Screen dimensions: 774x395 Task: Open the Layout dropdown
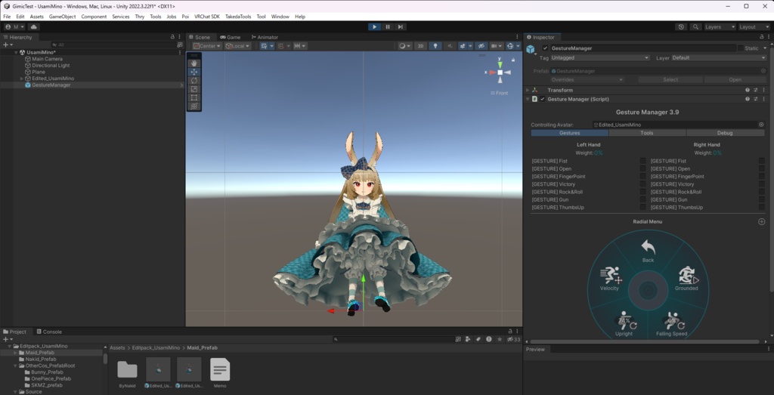coord(754,26)
